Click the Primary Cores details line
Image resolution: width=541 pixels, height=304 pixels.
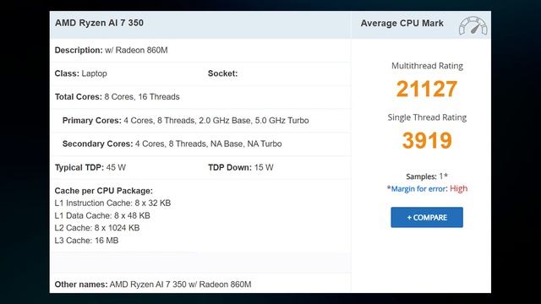click(186, 121)
